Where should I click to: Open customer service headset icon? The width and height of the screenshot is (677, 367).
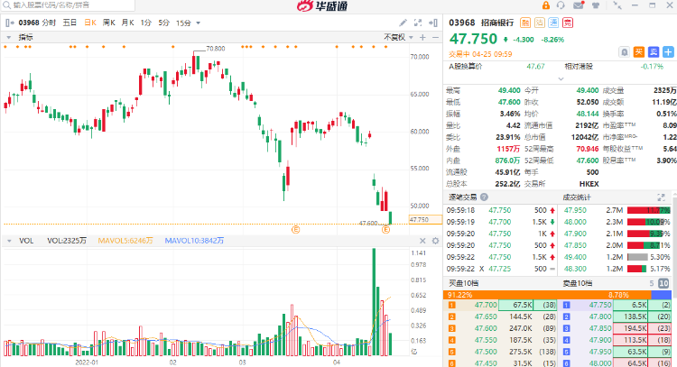pyautogui.click(x=561, y=5)
